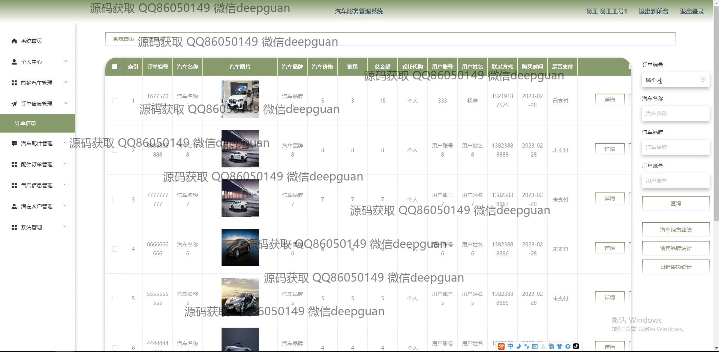Focus the 订单编号 search input
Image resolution: width=719 pixels, height=352 pixels.
676,80
